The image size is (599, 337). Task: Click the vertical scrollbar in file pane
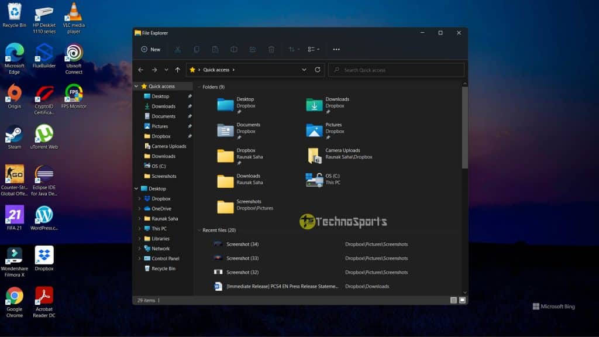pyautogui.click(x=464, y=128)
